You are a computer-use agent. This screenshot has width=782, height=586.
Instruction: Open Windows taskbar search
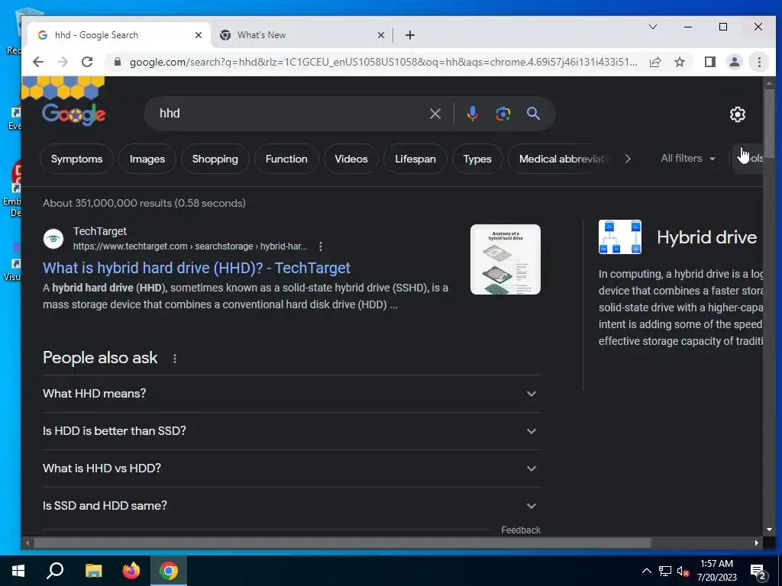pos(55,571)
